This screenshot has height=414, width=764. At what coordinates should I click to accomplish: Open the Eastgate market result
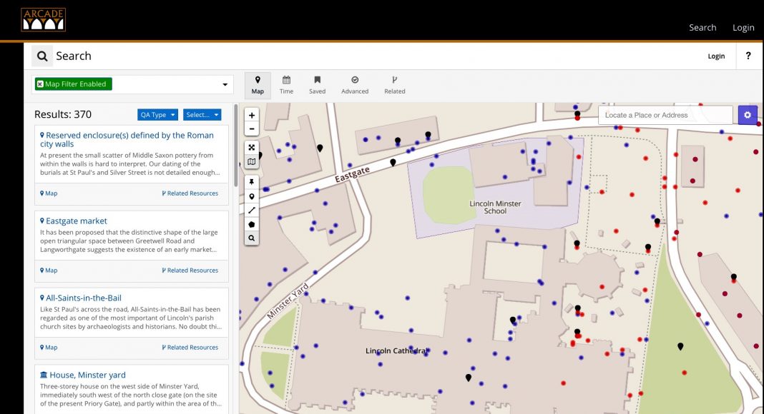click(76, 221)
